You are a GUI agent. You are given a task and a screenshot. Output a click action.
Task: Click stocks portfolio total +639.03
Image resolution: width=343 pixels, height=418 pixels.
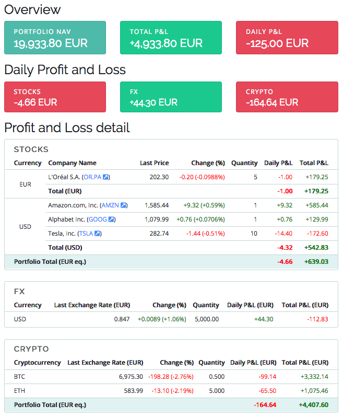click(x=316, y=262)
